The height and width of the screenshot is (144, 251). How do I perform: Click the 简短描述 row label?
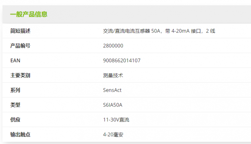[x=20, y=31]
